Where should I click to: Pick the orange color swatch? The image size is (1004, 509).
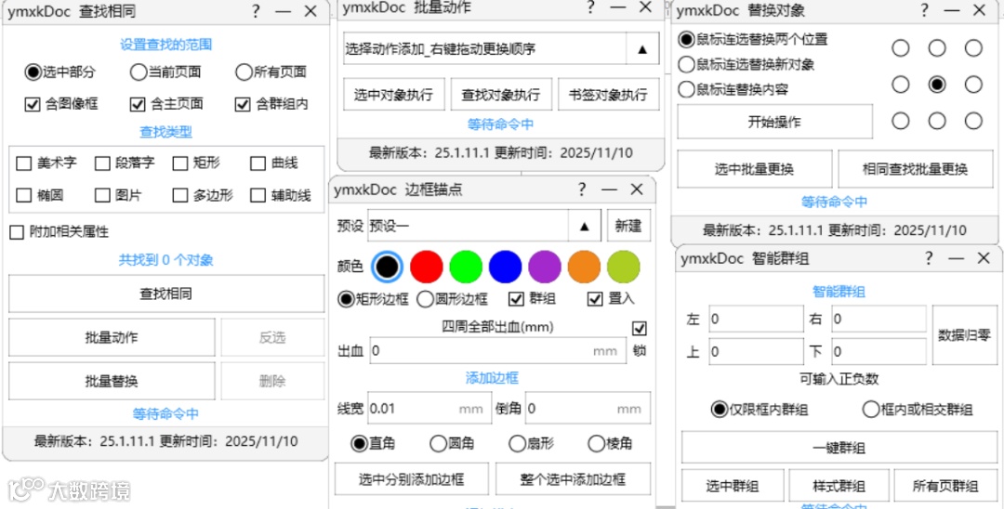[584, 267]
